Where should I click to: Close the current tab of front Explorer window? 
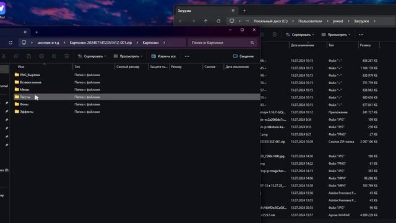pos(25,32)
